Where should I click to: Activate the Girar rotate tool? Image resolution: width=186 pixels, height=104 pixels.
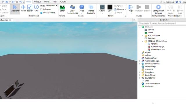coord(36,8)
